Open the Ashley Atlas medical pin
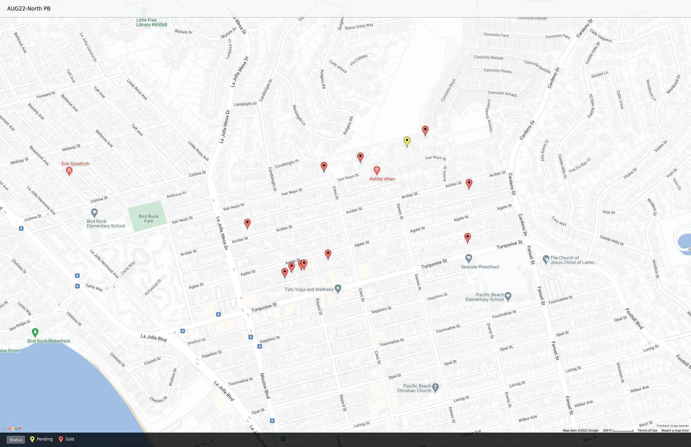691x447 pixels. 377,170
